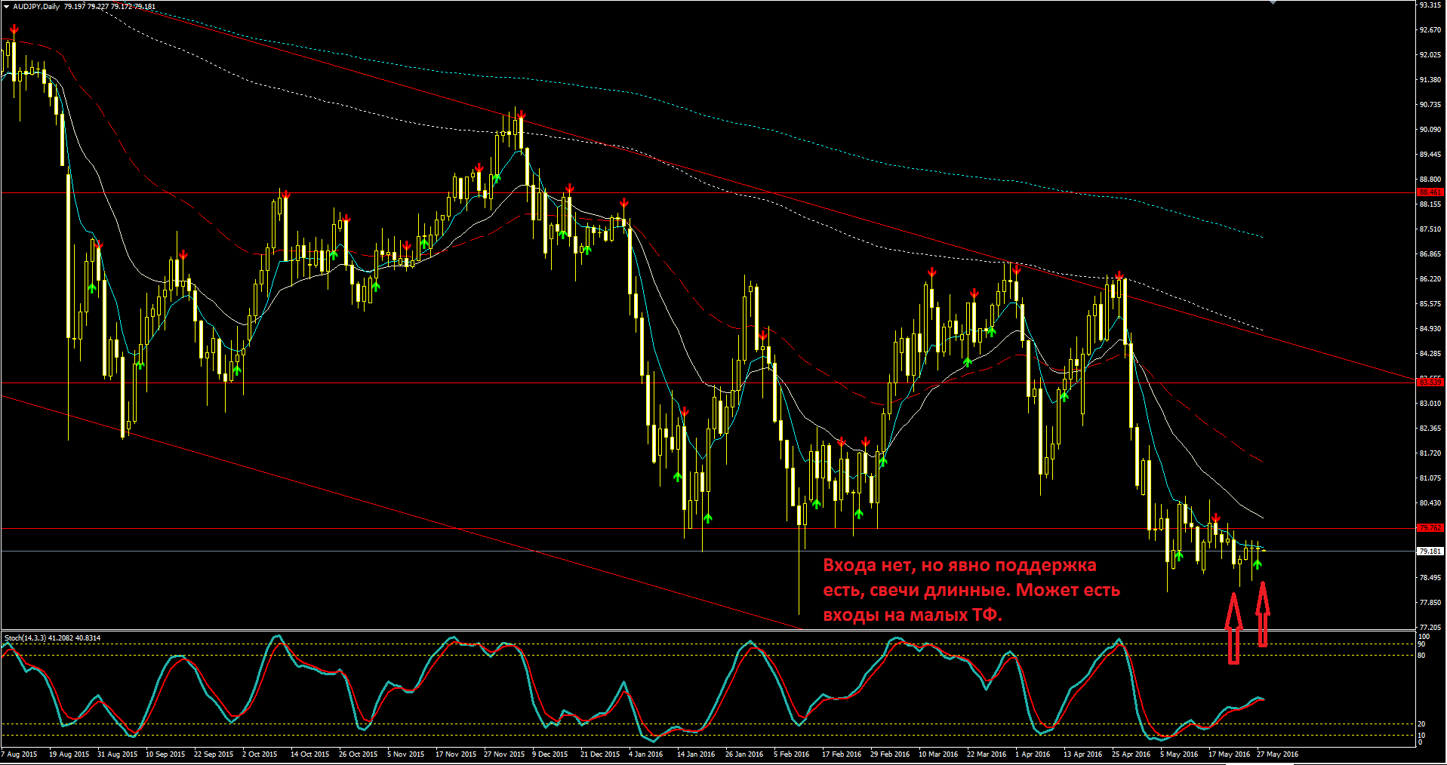Image resolution: width=1447 pixels, height=765 pixels.
Task: Click the 92.025 price scale label
Action: [x=1430, y=55]
